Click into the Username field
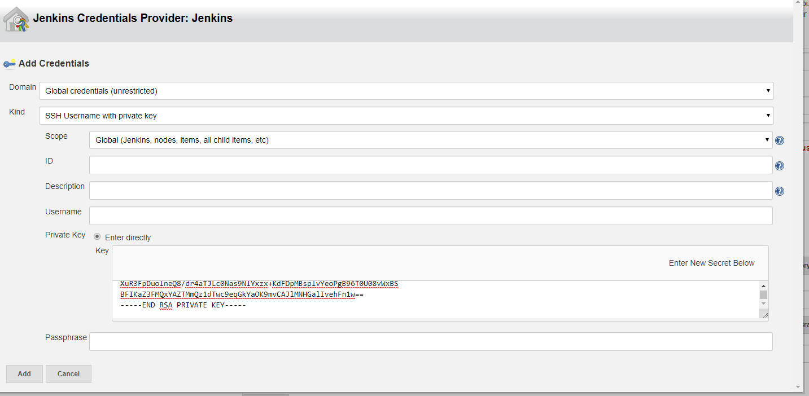The image size is (809, 396). [431, 216]
